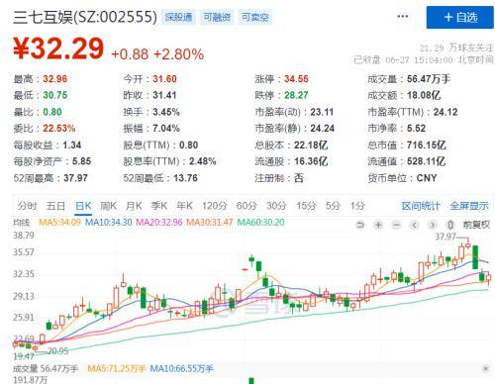
Task: Select the 季K chart tab
Action: point(159,206)
